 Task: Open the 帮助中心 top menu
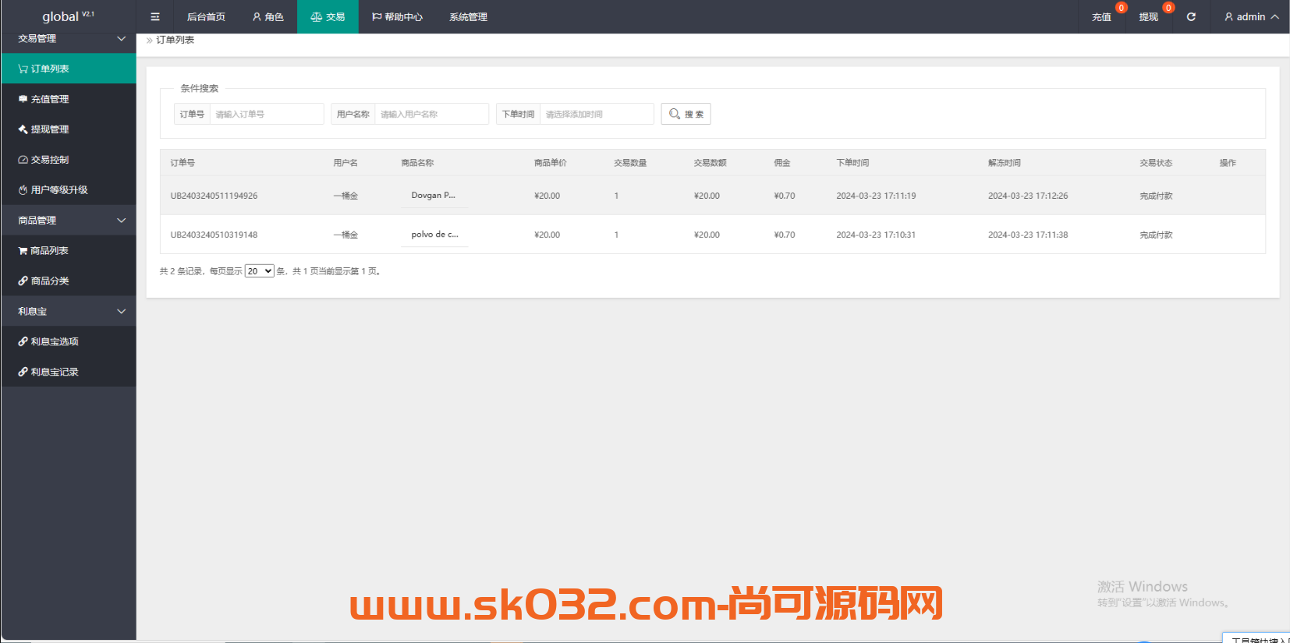(397, 16)
